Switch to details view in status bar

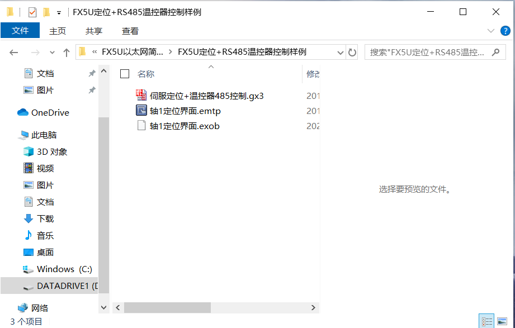click(x=486, y=321)
